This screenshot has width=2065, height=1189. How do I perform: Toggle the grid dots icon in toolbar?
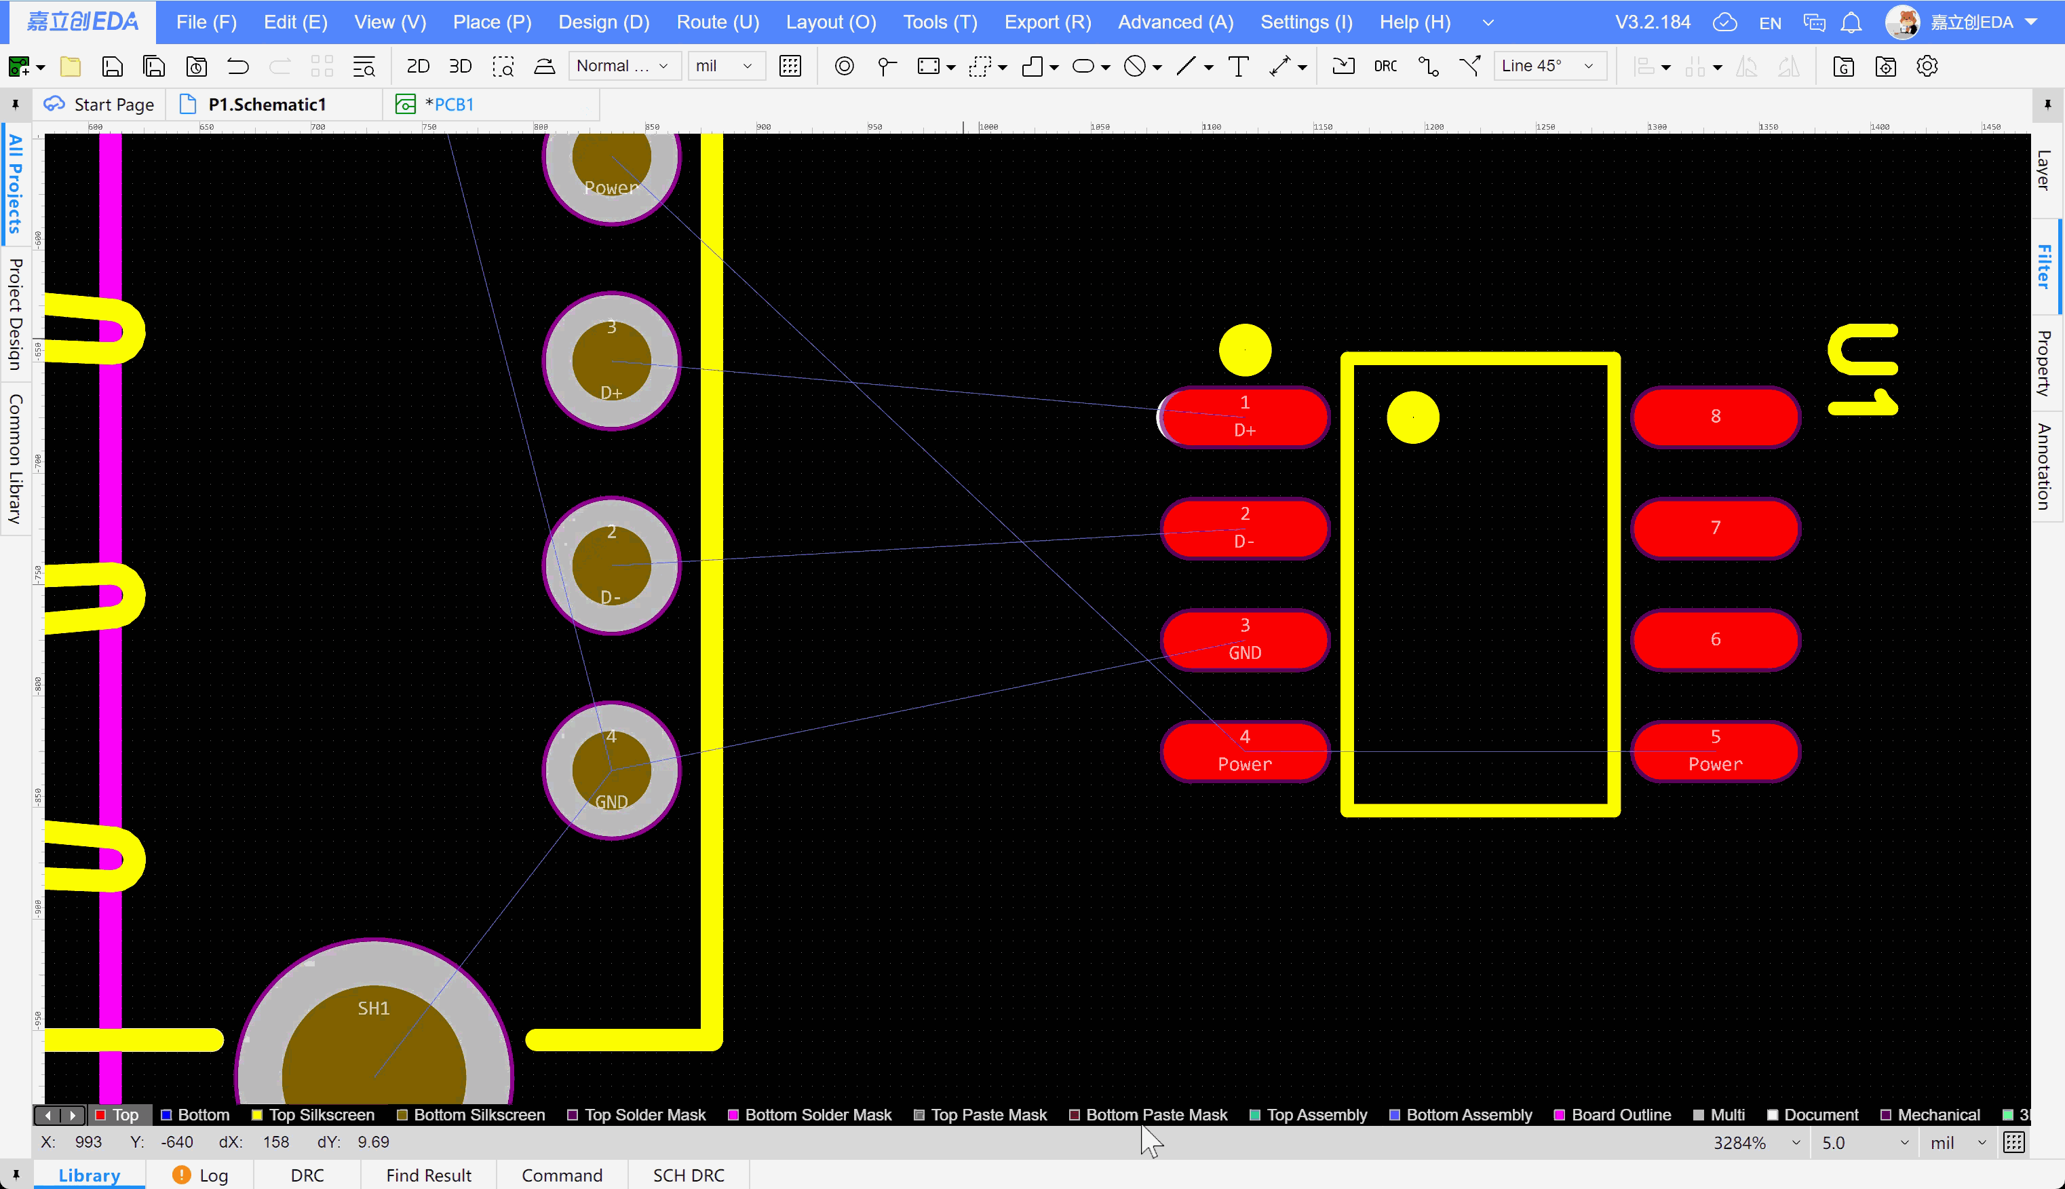[790, 66]
